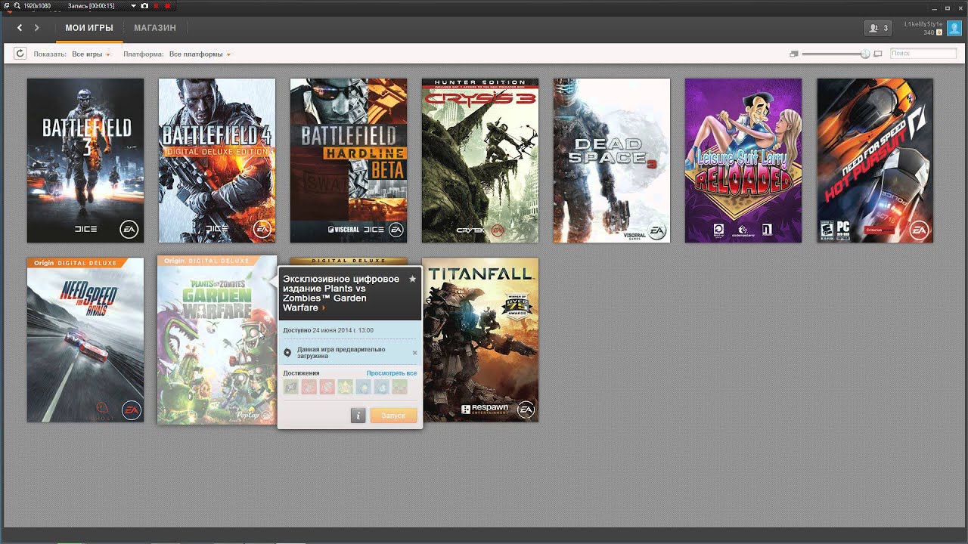Click the 'Запись [00:00:15]' recording timer

[x=91, y=5]
